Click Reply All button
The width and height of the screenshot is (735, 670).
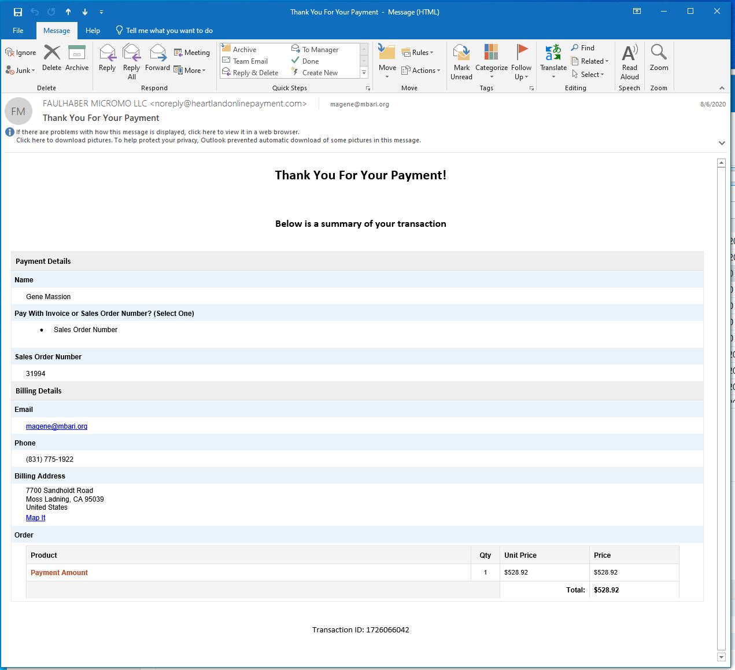[x=132, y=62]
